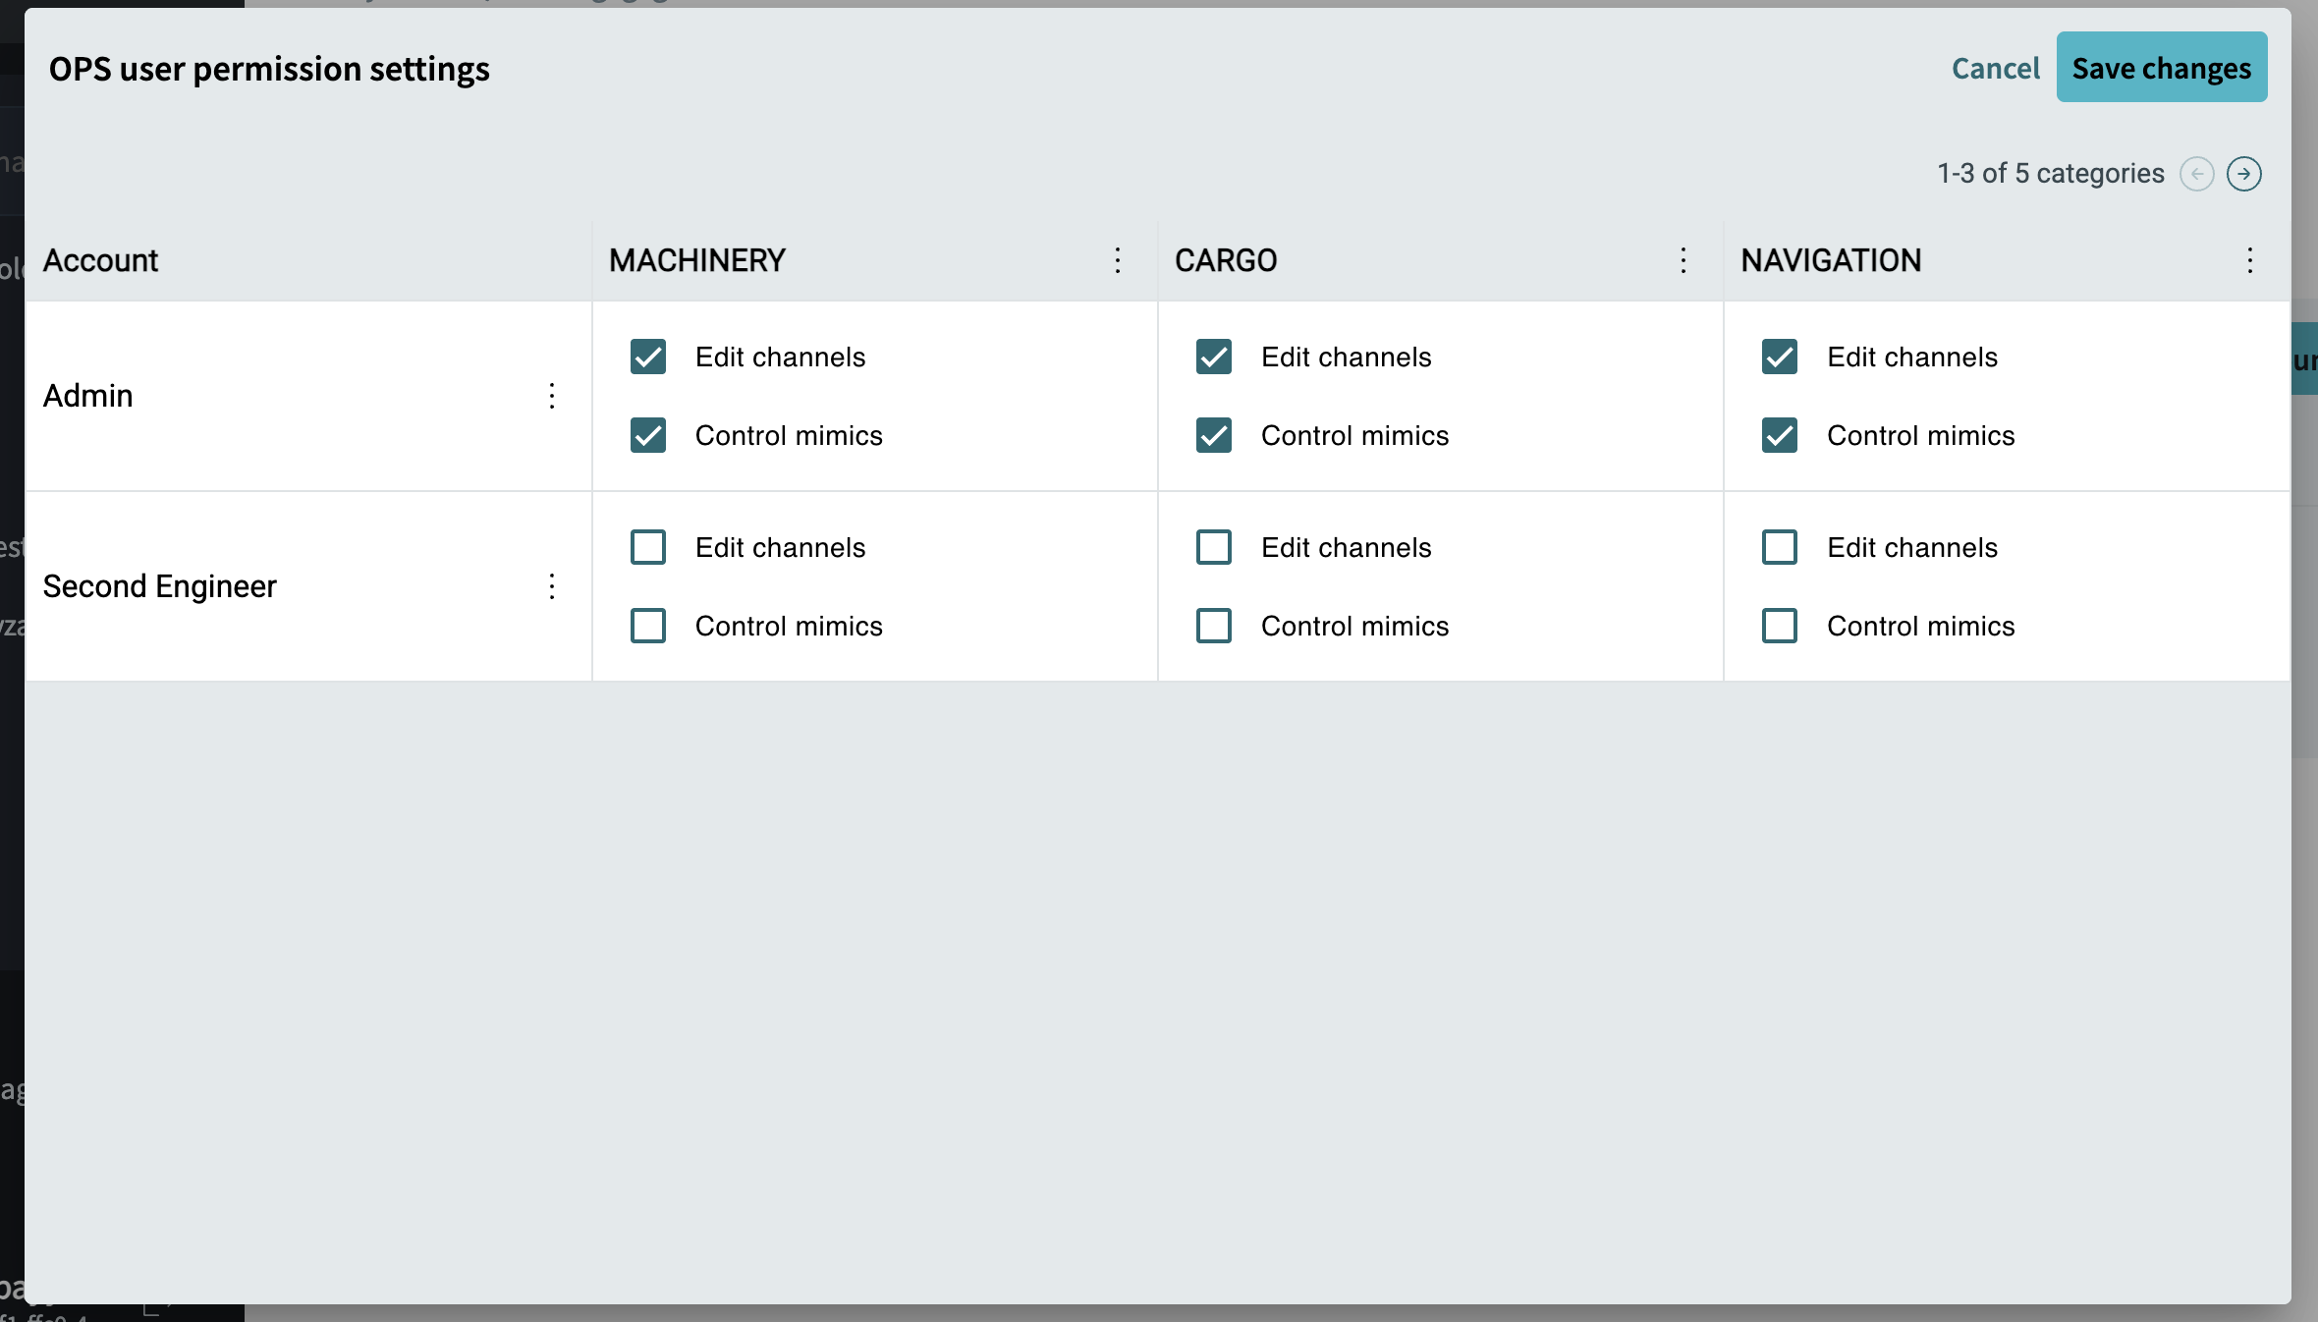
Task: Click the previous categories arrow
Action: [x=2196, y=174]
